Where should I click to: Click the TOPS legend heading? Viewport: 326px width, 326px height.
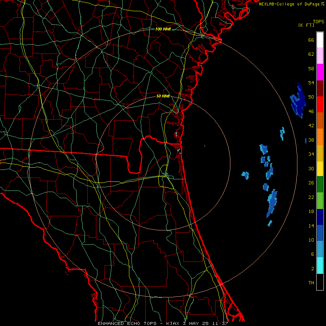(318, 22)
